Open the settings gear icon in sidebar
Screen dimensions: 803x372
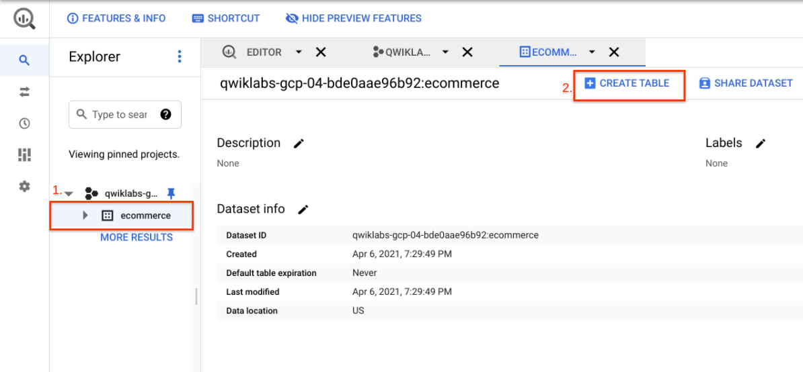(x=24, y=187)
